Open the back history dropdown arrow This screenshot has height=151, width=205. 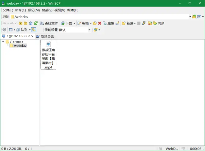pyautogui.click(x=8, y=23)
